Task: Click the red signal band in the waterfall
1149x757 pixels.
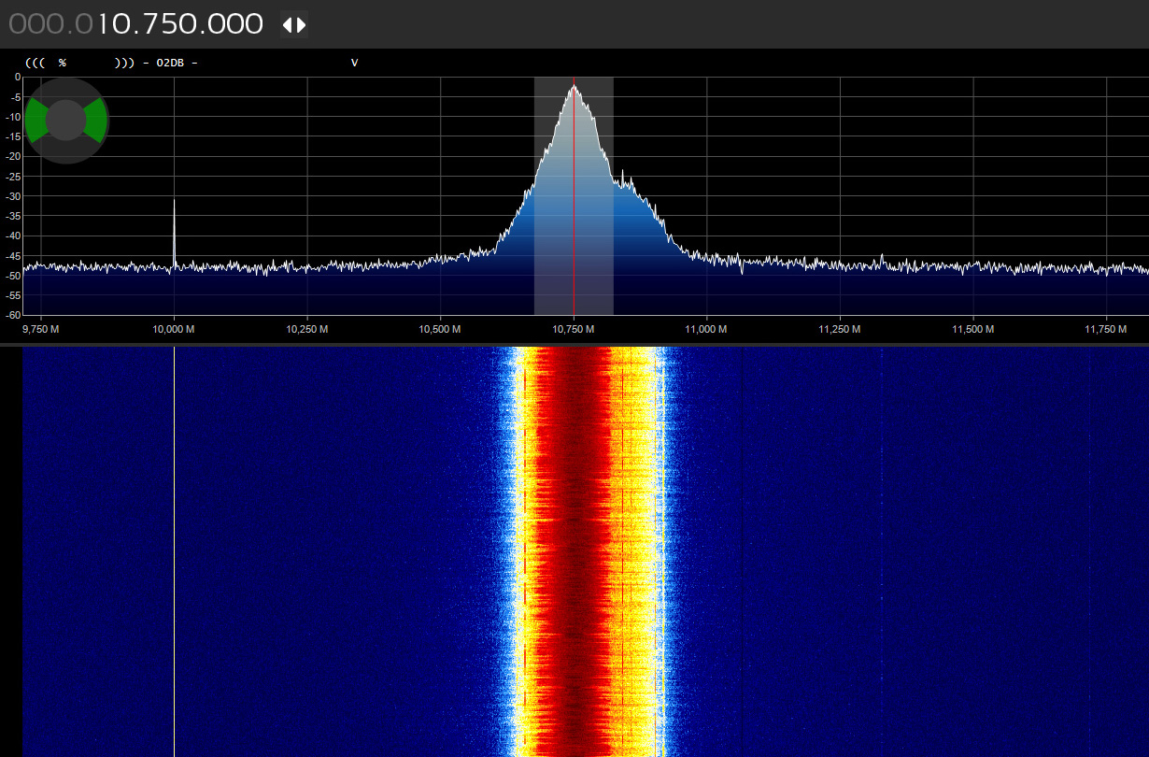Action: pos(574,551)
